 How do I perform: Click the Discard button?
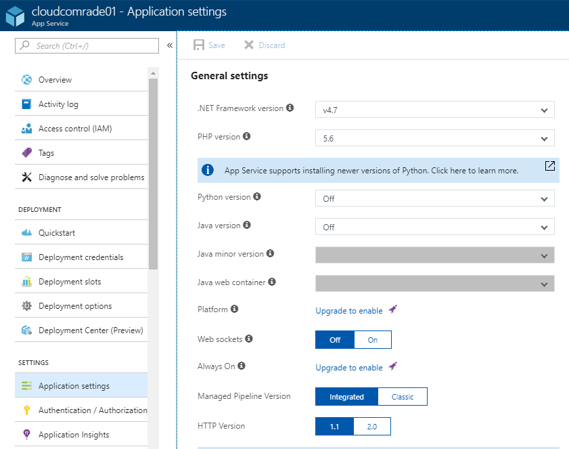point(265,45)
